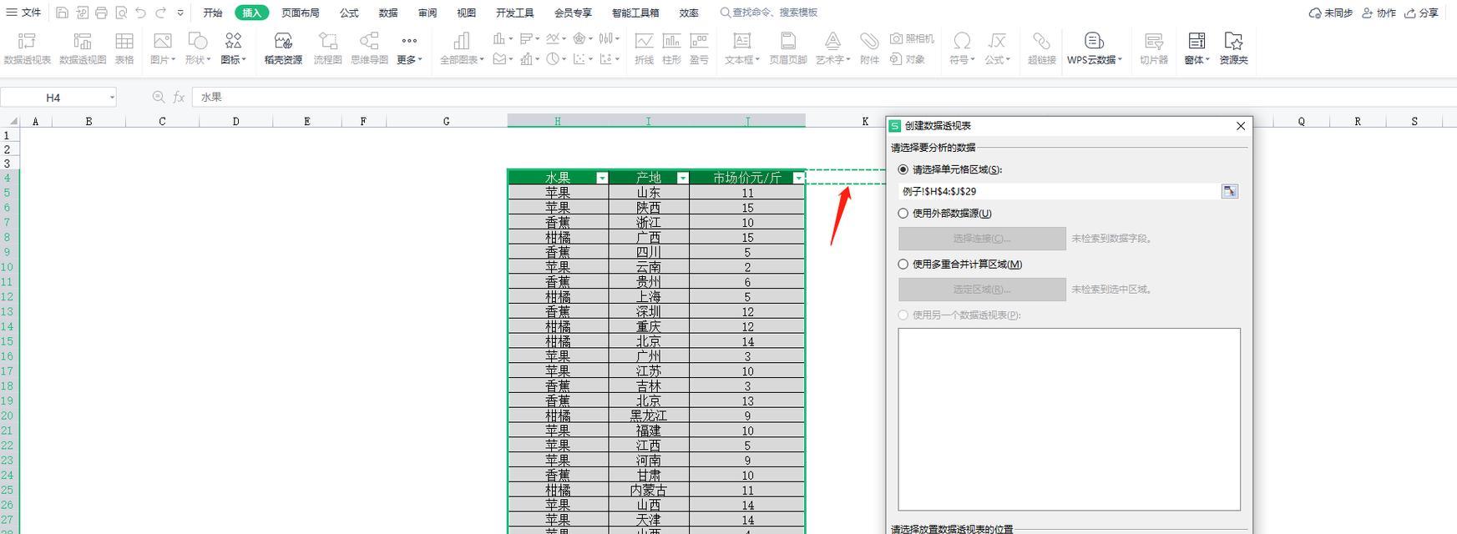Switch to the 审阅 tab
1457x534 pixels.
[427, 13]
